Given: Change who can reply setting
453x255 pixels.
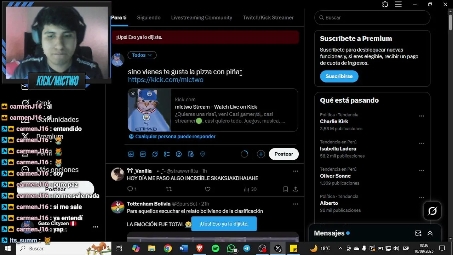Looking at the screenshot, I should (172, 136).
